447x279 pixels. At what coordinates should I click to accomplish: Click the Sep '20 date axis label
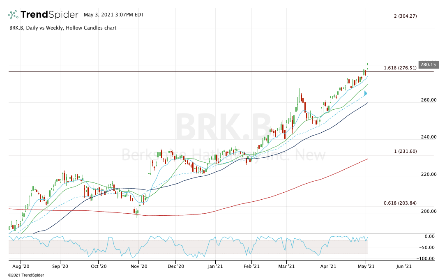click(60, 266)
